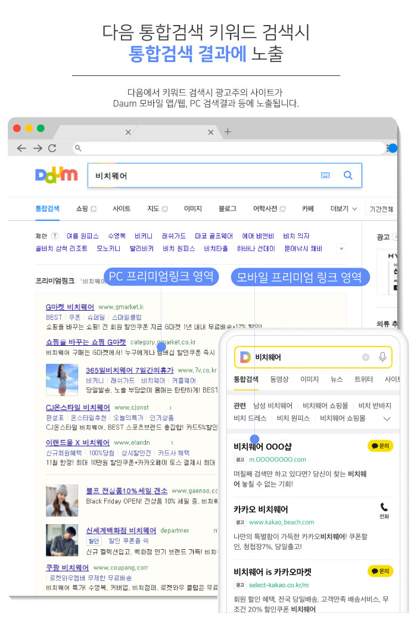Reload the page with refresh icon
Image resolution: width=417 pixels, height=644 pixels.
coord(52,148)
